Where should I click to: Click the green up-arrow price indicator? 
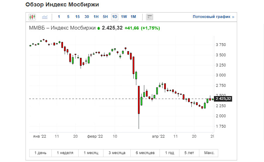(x=99, y=28)
